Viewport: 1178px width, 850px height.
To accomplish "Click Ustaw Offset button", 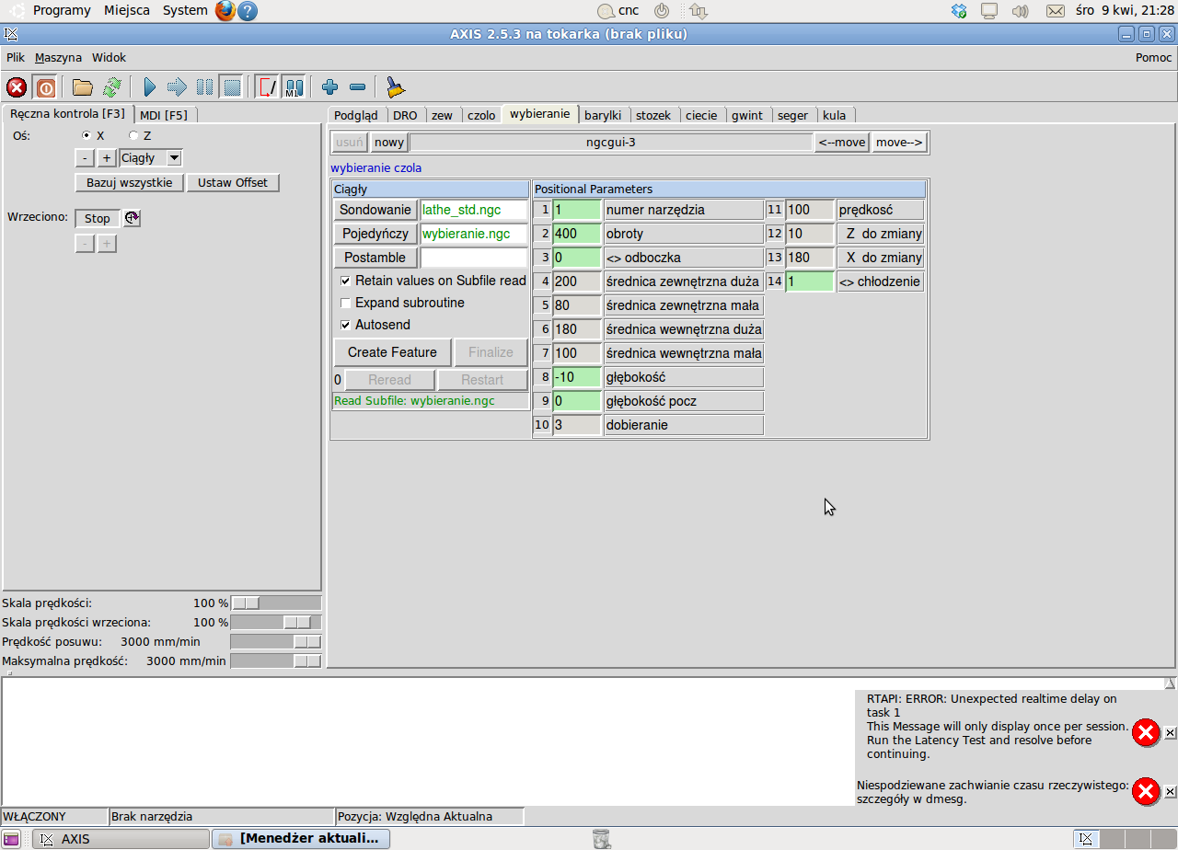I will click(x=233, y=182).
